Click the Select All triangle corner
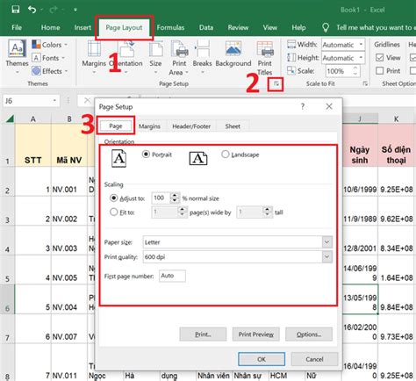This screenshot has height=381, width=416. (10, 119)
